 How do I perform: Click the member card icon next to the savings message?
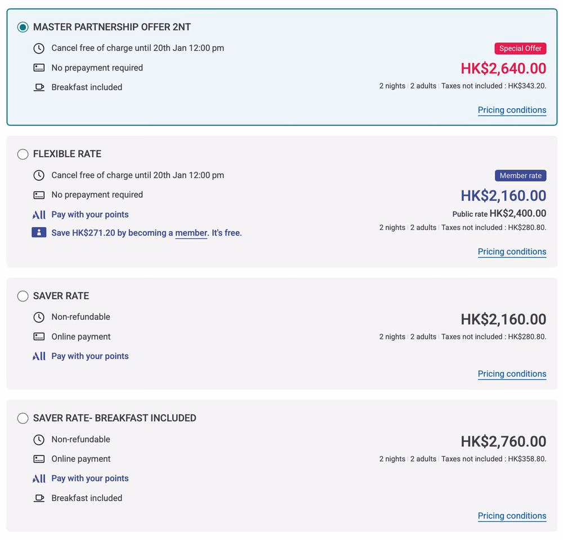coord(39,232)
